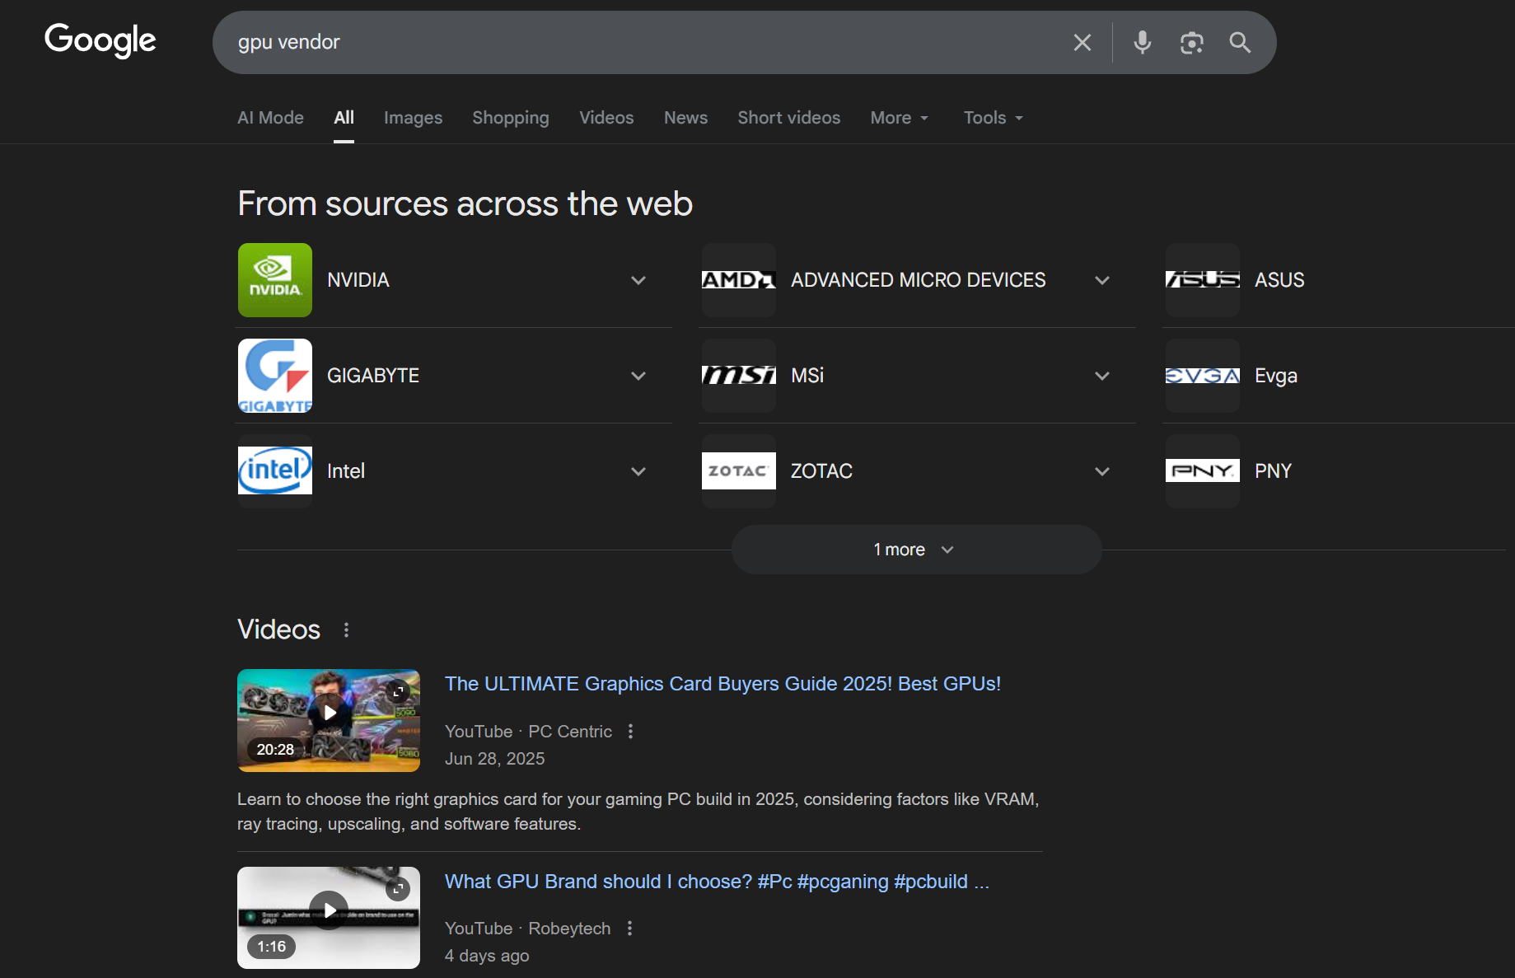The height and width of the screenshot is (978, 1515).
Task: Click the MSI logo icon
Action: tap(739, 376)
